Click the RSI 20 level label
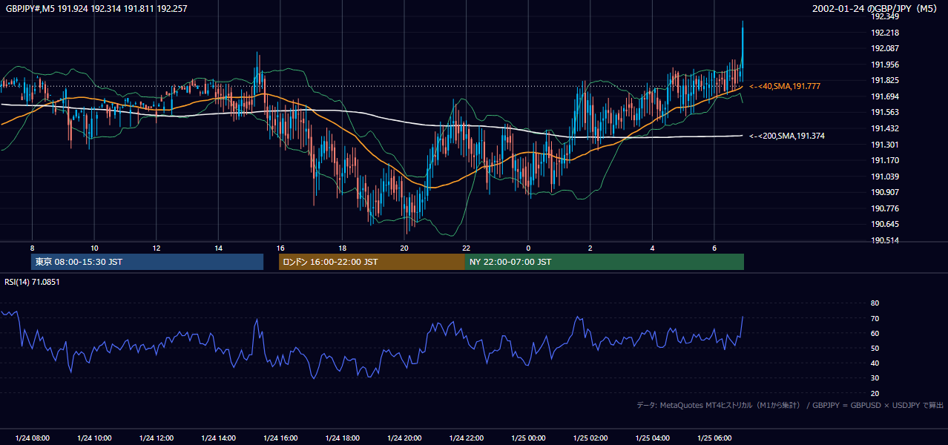This screenshot has height=445, width=948. (875, 393)
